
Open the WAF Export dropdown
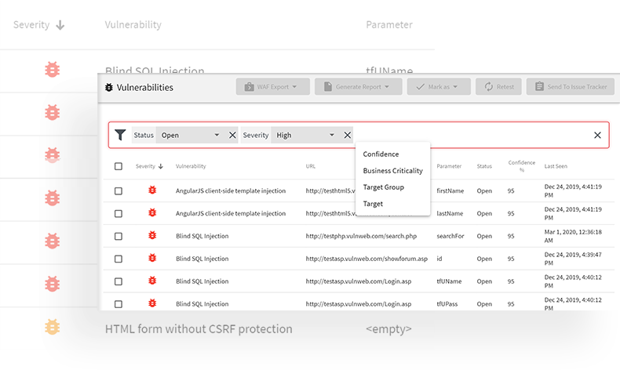[x=272, y=87]
